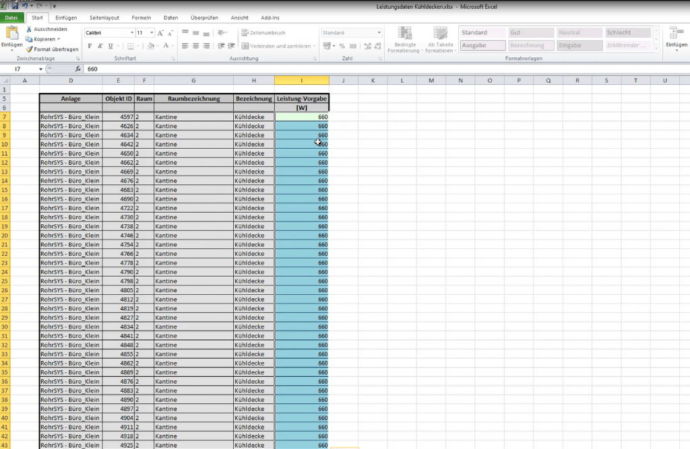Expand the Standard number format dropdown

[379, 33]
